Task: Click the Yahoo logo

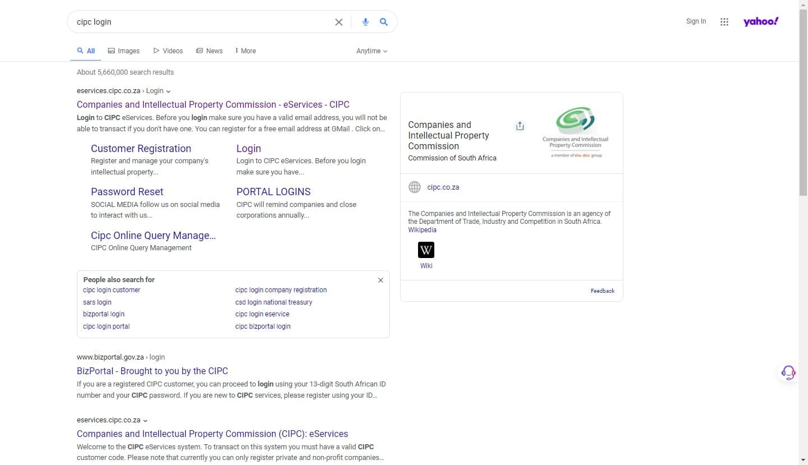Action: 761,21
